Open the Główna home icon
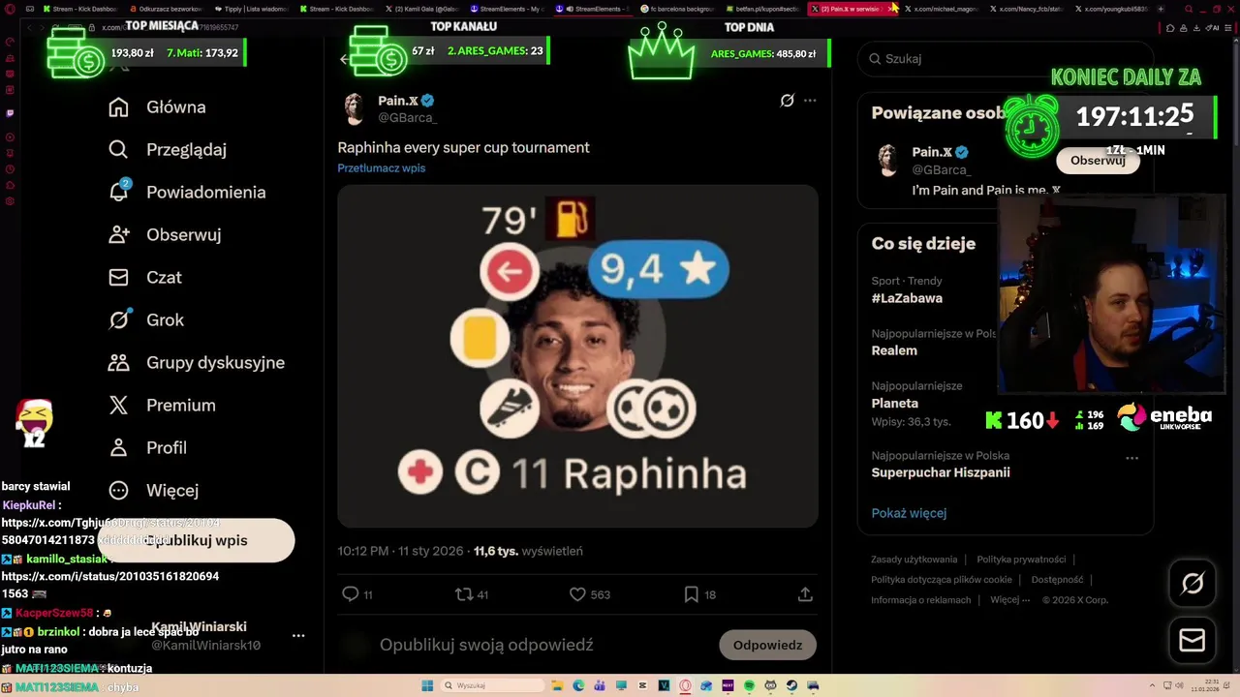The height and width of the screenshot is (697, 1240). click(118, 107)
